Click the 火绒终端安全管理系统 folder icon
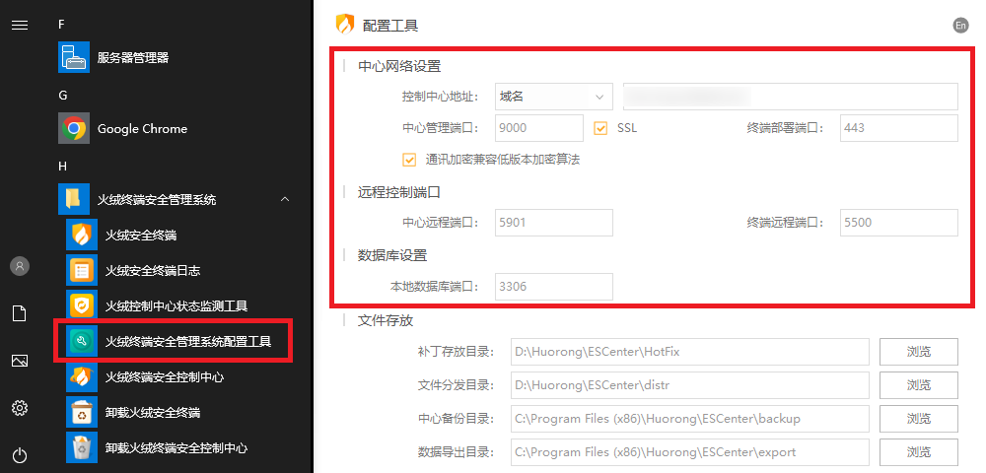Image resolution: width=986 pixels, height=473 pixels. (74, 200)
